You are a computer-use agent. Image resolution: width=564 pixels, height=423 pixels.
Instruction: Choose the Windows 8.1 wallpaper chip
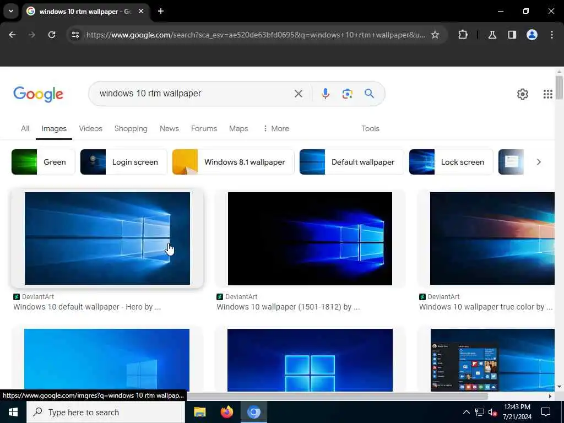point(233,162)
